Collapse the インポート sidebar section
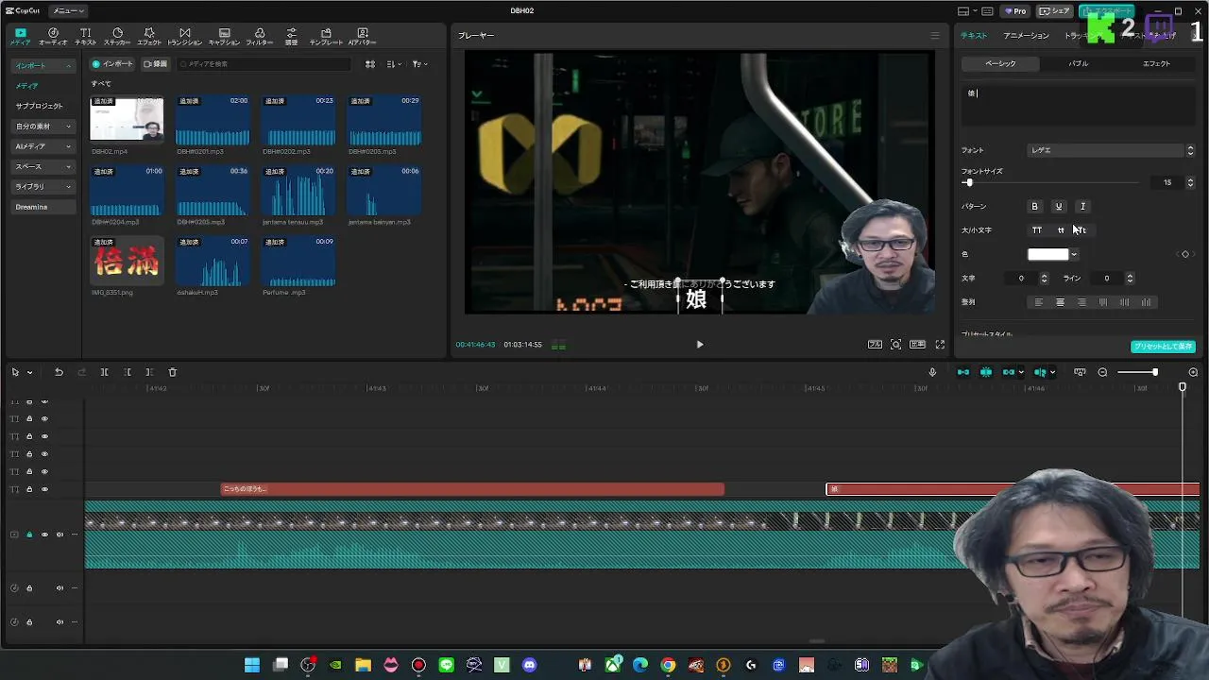The width and height of the screenshot is (1209, 680). click(x=43, y=66)
